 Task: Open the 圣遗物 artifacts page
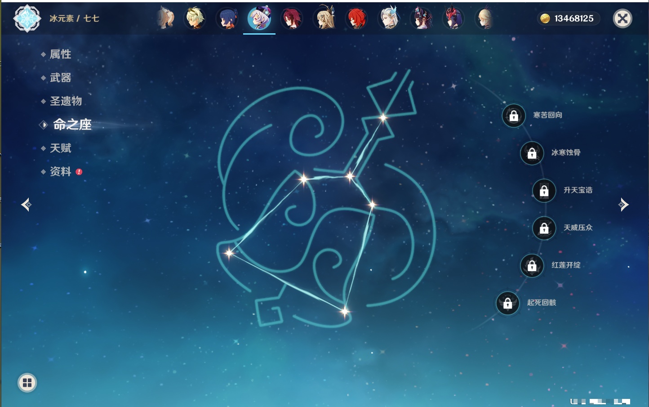pyautogui.click(x=66, y=101)
